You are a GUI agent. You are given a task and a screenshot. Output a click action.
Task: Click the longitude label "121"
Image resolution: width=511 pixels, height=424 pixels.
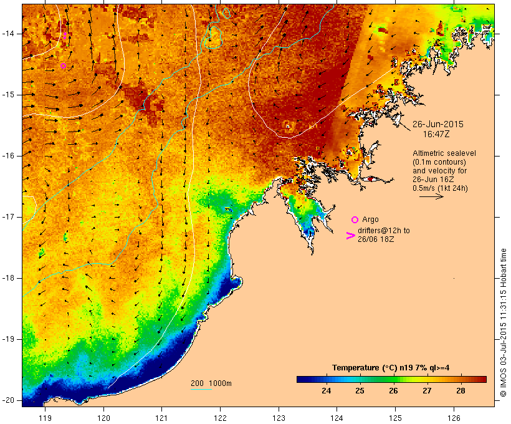coord(161,418)
